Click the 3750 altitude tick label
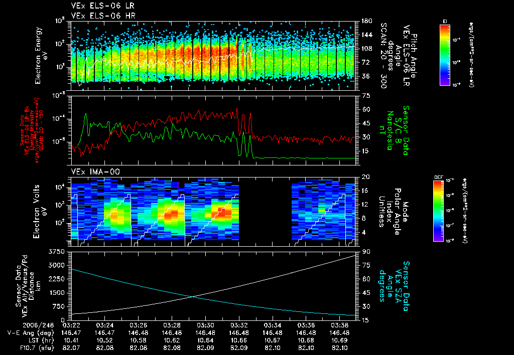514x355 pixels. click(x=56, y=252)
